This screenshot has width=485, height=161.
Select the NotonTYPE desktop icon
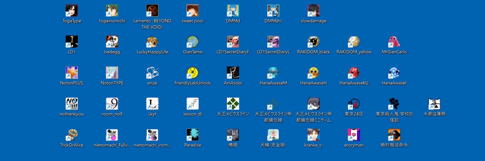(112, 73)
